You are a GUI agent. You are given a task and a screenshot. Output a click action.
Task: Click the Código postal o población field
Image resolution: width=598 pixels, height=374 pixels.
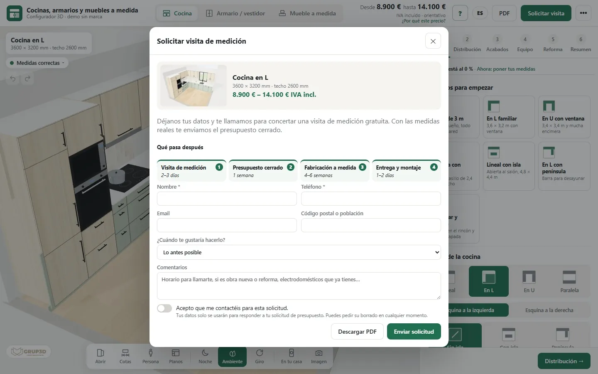(x=371, y=225)
